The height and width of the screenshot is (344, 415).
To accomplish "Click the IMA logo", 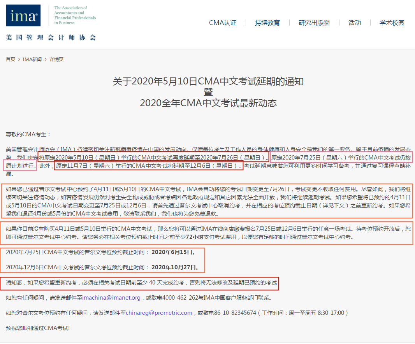I will click(x=23, y=16).
